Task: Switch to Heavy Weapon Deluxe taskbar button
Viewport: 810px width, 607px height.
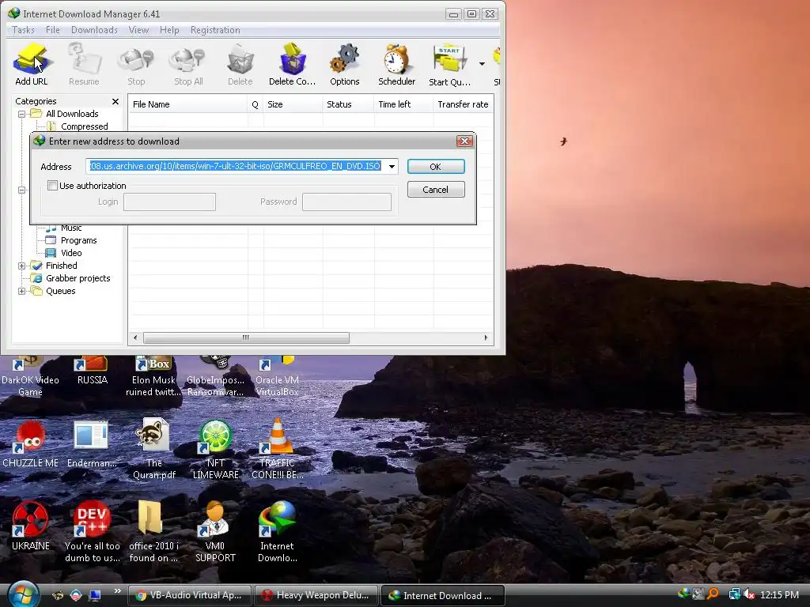Action: [x=316, y=595]
